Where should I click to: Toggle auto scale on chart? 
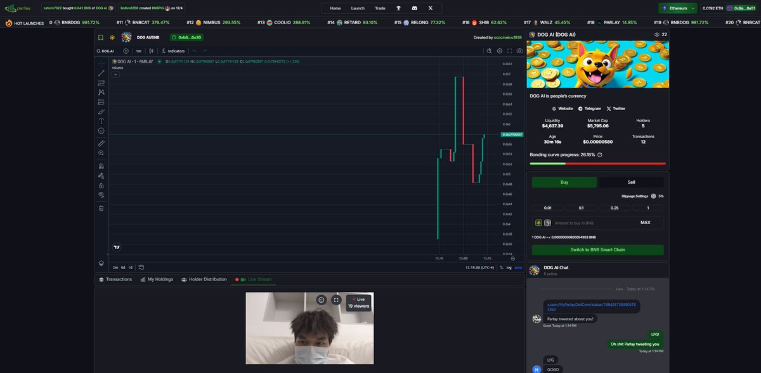tap(518, 267)
